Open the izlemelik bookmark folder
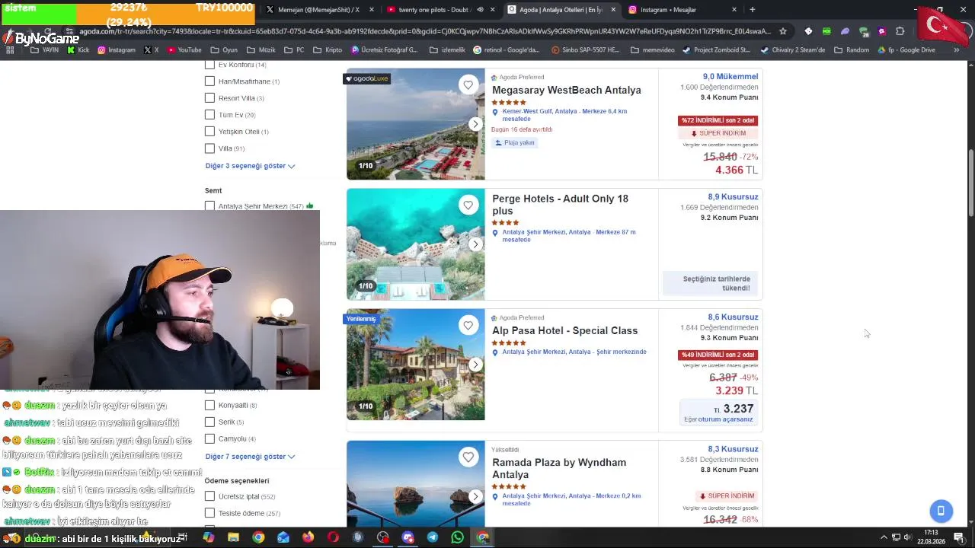Image resolution: width=975 pixels, height=548 pixels. pyautogui.click(x=447, y=50)
